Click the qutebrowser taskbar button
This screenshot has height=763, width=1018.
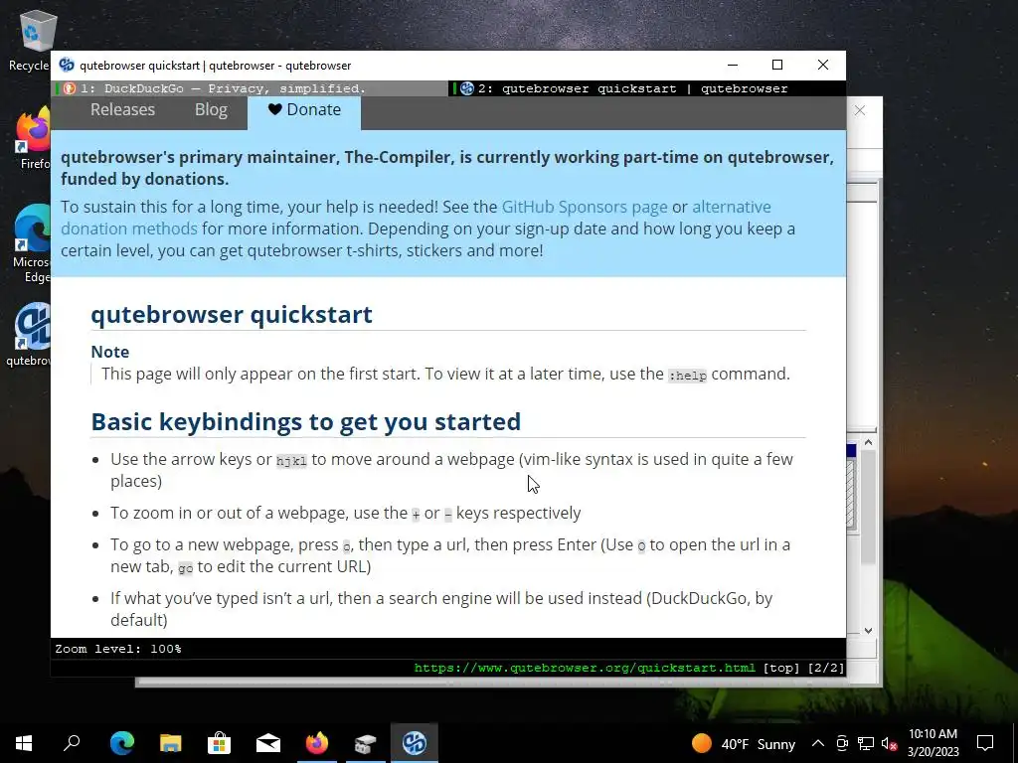[415, 743]
